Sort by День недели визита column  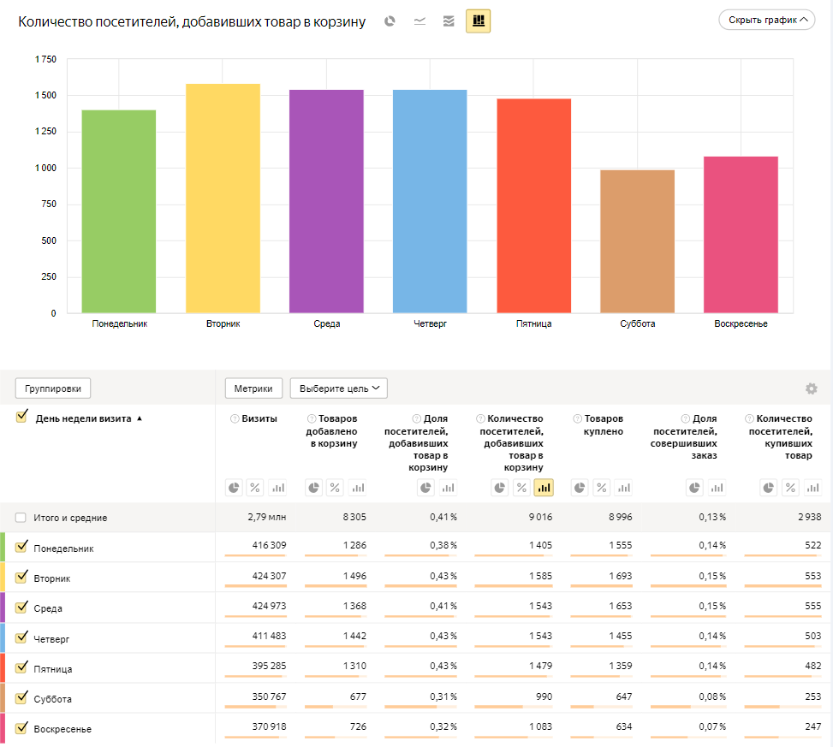83,418
